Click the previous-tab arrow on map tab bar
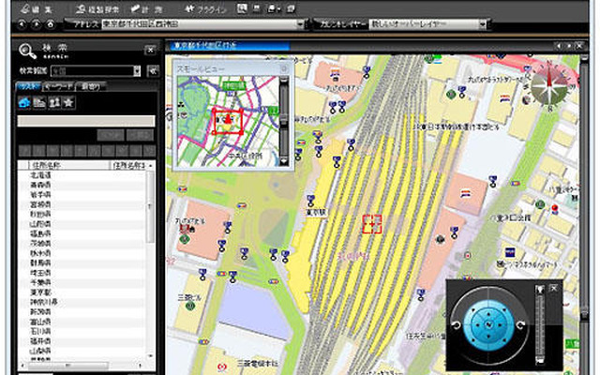Viewport: 600px width, 375px height. pyautogui.click(x=559, y=46)
